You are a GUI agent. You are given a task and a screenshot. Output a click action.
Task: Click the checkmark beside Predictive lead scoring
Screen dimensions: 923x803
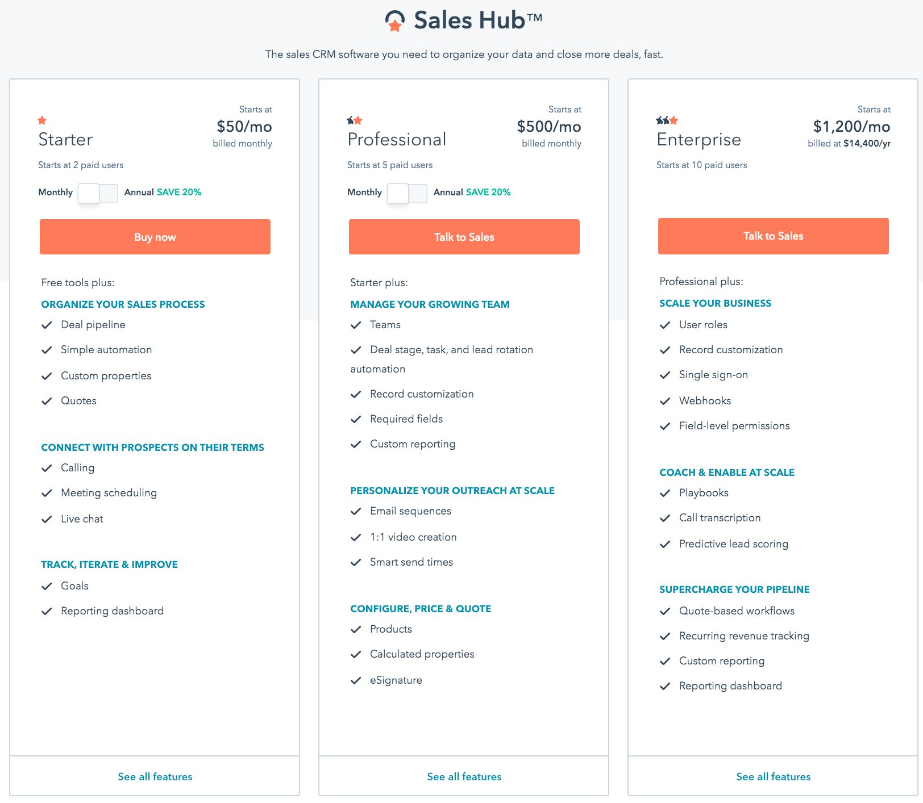[x=665, y=545]
